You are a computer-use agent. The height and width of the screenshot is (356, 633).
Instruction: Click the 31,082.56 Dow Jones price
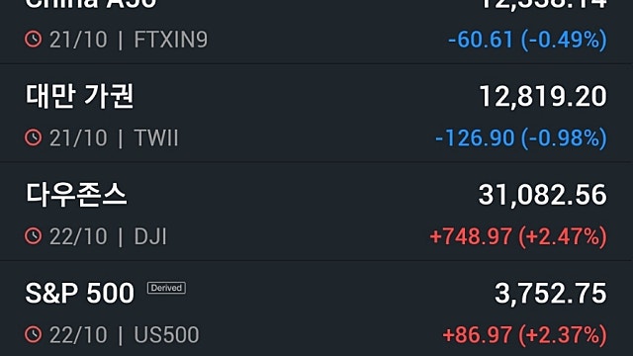[x=543, y=195]
